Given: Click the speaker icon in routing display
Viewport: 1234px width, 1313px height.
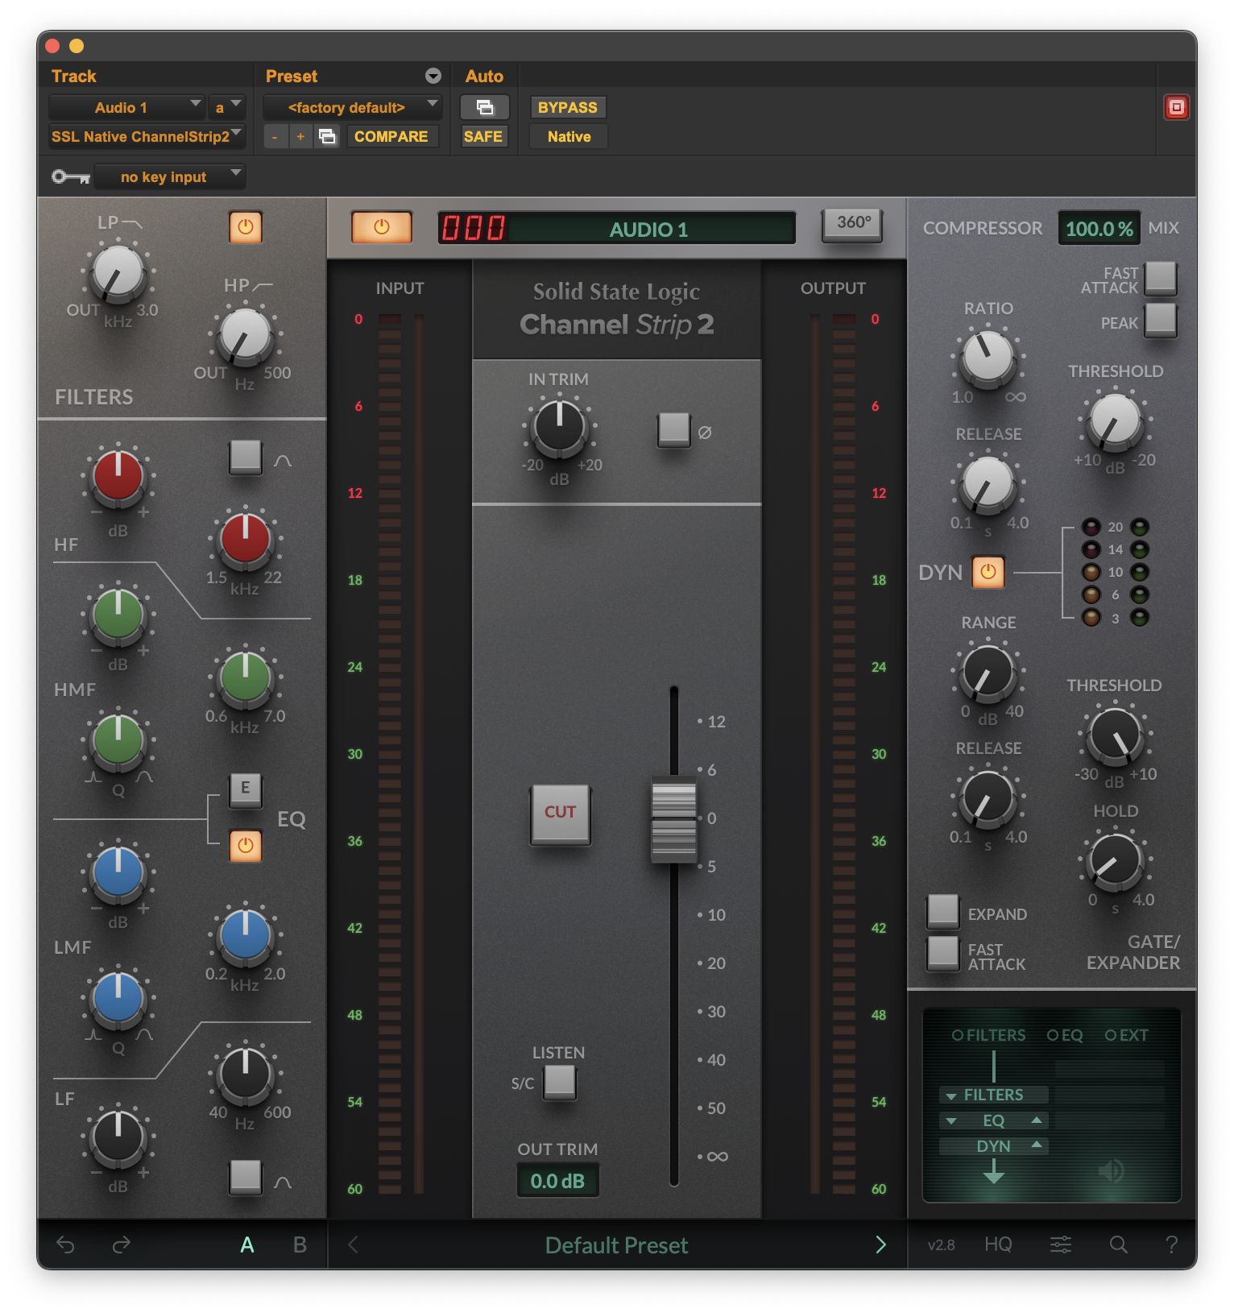Looking at the screenshot, I should tap(1112, 1170).
